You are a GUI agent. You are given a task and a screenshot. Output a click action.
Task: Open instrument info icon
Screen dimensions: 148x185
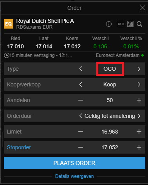109,24
